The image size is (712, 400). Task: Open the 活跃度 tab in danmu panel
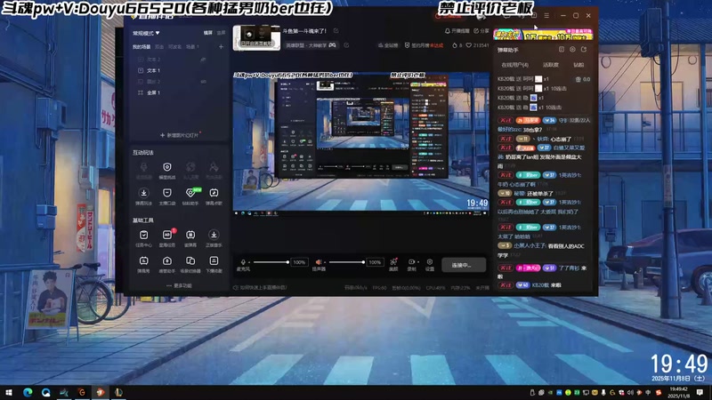[x=551, y=65]
